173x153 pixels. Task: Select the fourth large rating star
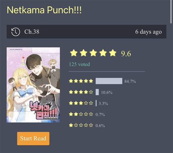pos(103,53)
